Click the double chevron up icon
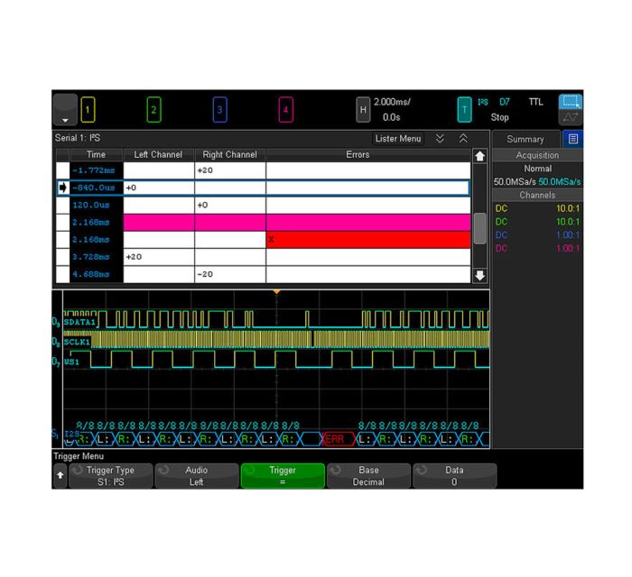Image resolution: width=632 pixels, height=577 pixels. (463, 139)
